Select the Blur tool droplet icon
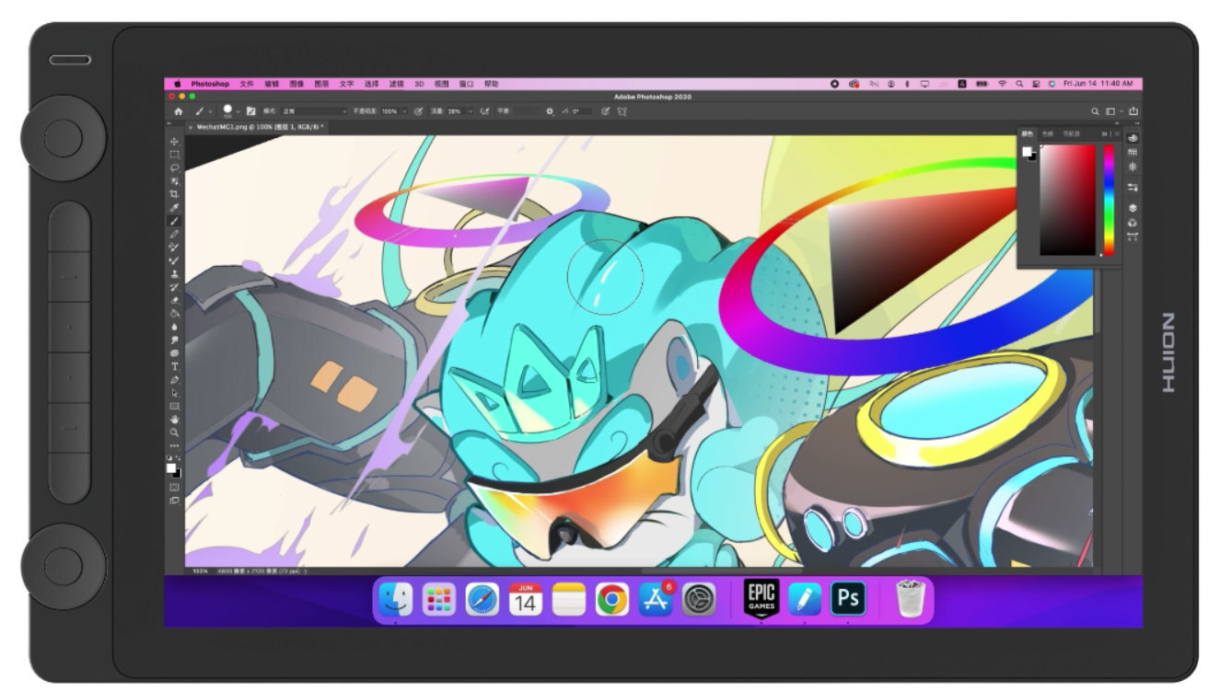 click(174, 327)
